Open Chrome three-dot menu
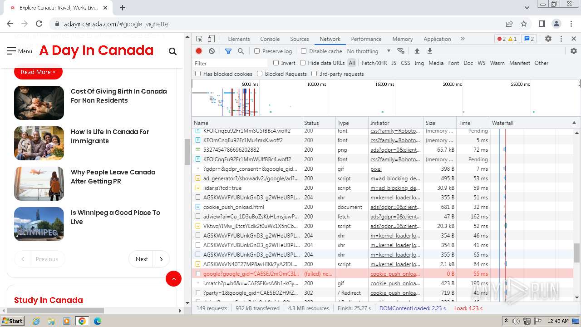This screenshot has width=581, height=327. click(x=571, y=24)
